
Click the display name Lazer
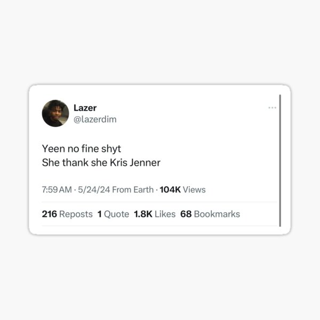(85, 108)
